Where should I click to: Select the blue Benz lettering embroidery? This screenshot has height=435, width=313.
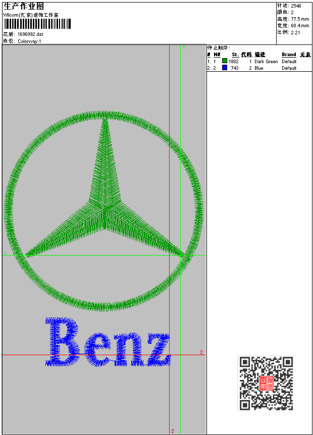coord(108,342)
